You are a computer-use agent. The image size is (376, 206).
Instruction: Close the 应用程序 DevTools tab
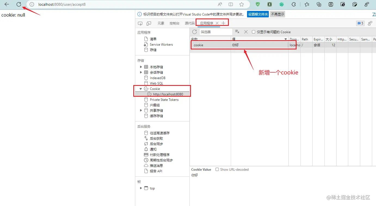[x=217, y=23]
